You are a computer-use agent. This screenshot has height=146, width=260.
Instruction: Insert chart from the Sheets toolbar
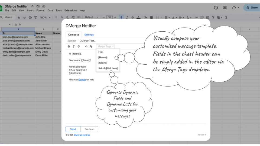tap(208, 17)
